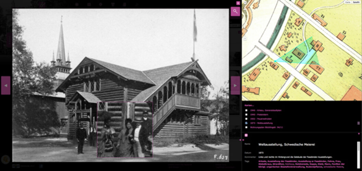Expand the Karten... section
362x171 pixels.
[x=249, y=105]
